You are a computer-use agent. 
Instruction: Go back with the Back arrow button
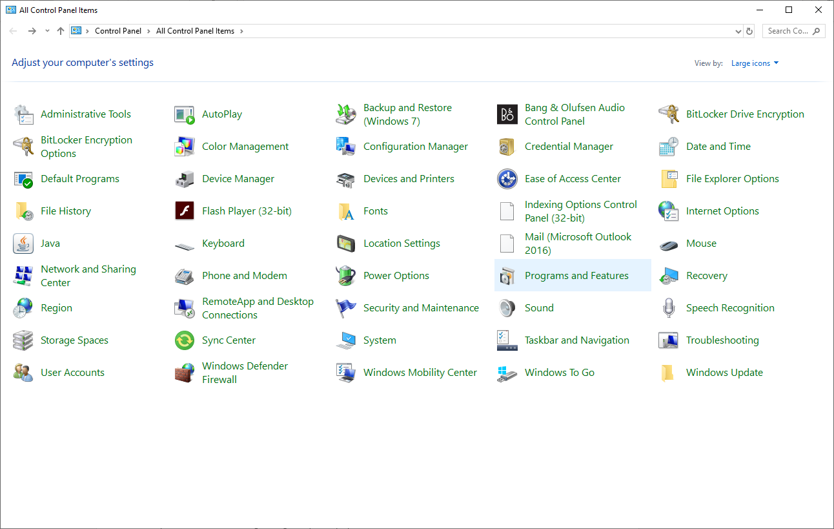[13, 31]
